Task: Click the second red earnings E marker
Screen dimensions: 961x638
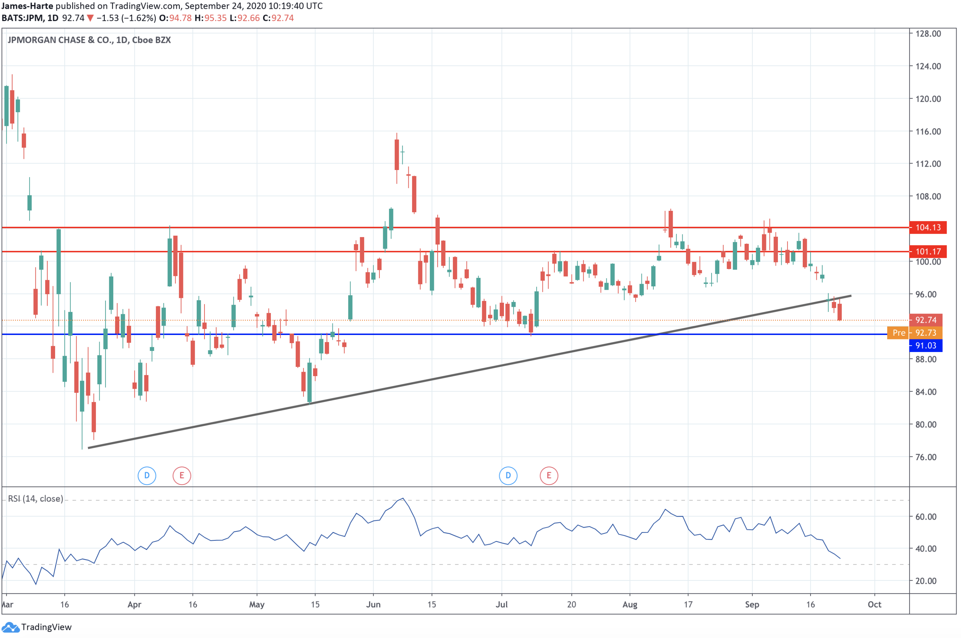Action: (x=549, y=476)
